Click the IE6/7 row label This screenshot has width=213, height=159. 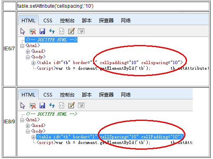[9, 49]
